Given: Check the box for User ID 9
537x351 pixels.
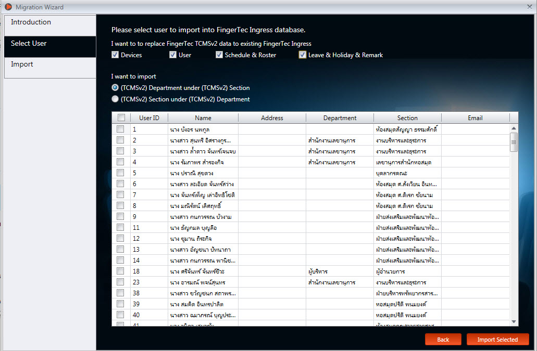Looking at the screenshot, I should tap(120, 217).
